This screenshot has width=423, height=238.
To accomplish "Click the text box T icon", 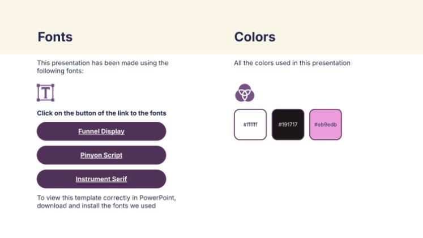I will point(45,92).
